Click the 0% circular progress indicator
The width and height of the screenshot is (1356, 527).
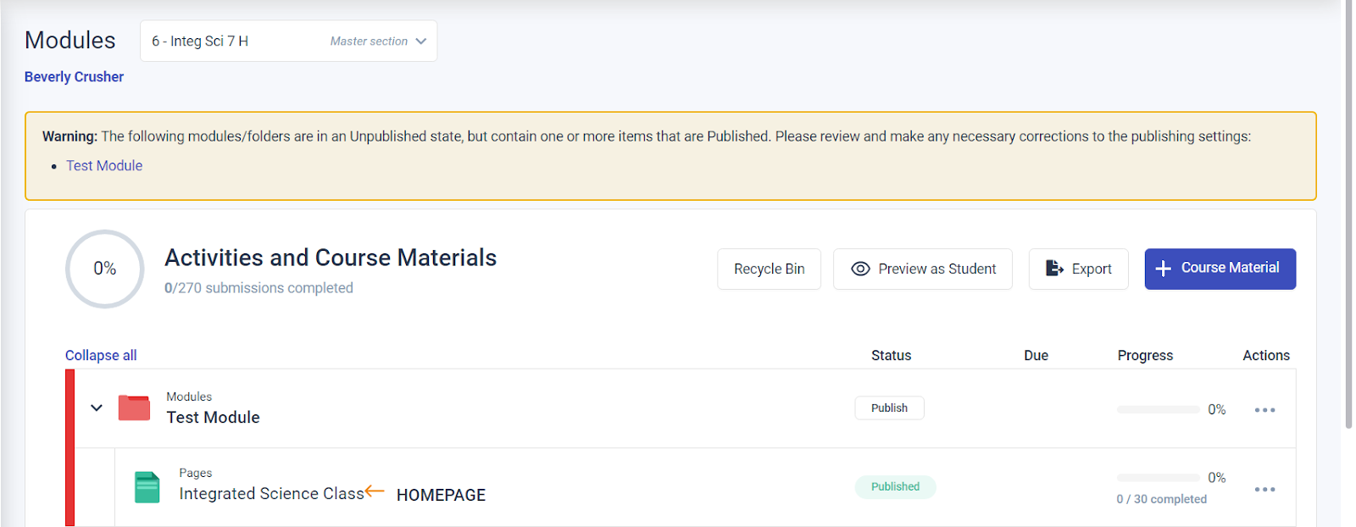pos(105,269)
